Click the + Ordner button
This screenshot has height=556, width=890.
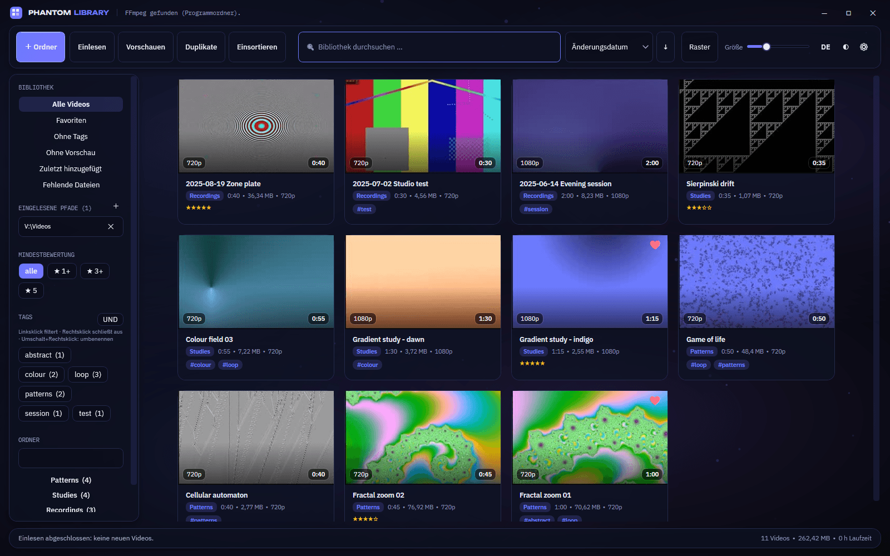tap(41, 47)
